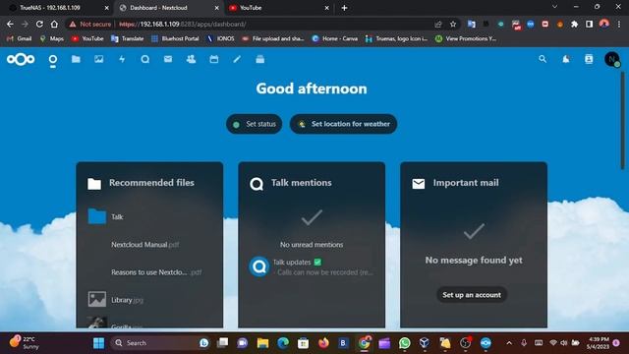Open the View Promotions bookmark
Viewport: 629px width, 354px height.
(x=466, y=38)
